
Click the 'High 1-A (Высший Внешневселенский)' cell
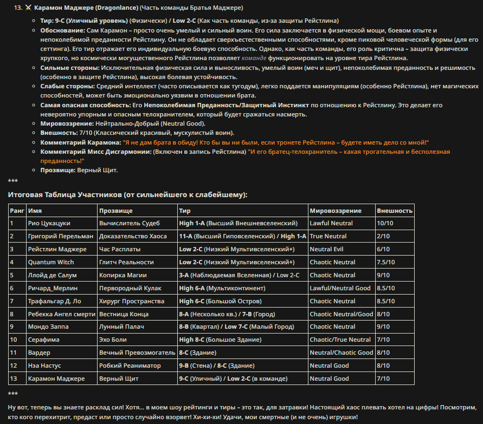coord(243,224)
